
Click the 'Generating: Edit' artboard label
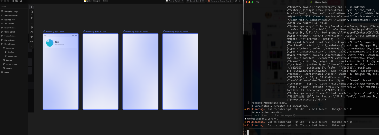pyautogui.click(x=94, y=31)
